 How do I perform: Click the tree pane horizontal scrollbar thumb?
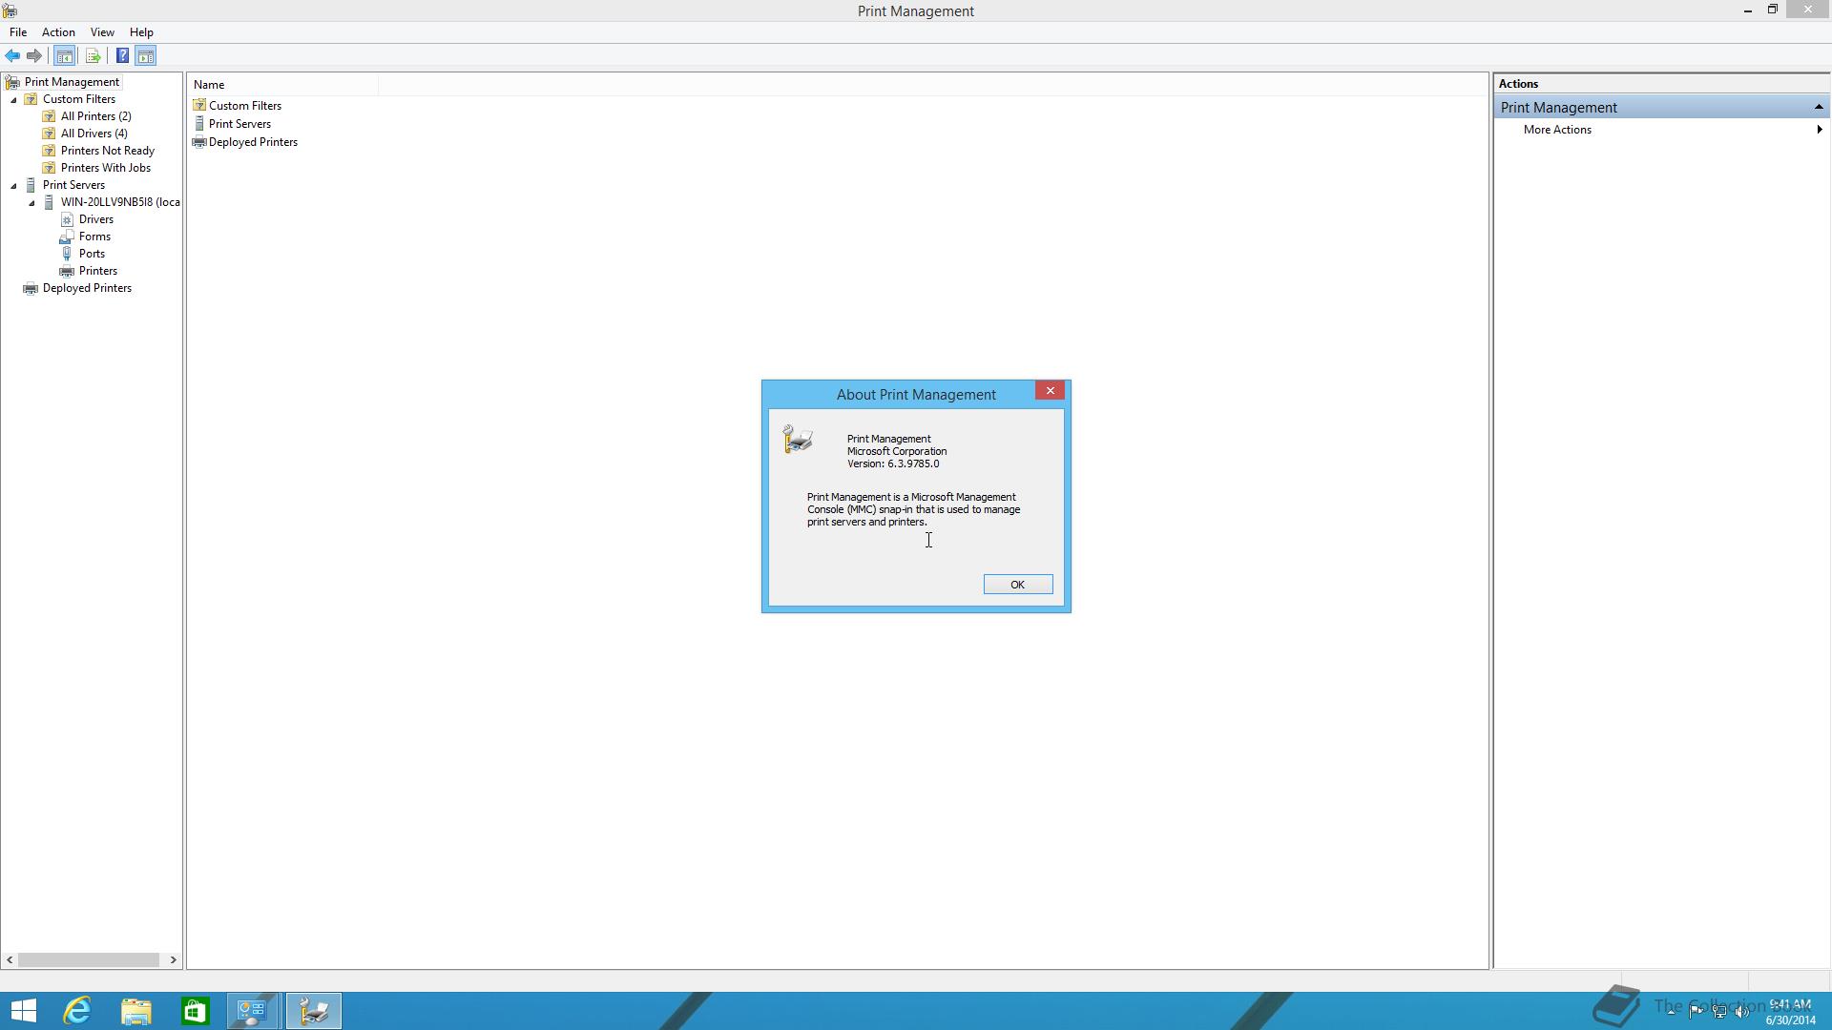pos(89,960)
